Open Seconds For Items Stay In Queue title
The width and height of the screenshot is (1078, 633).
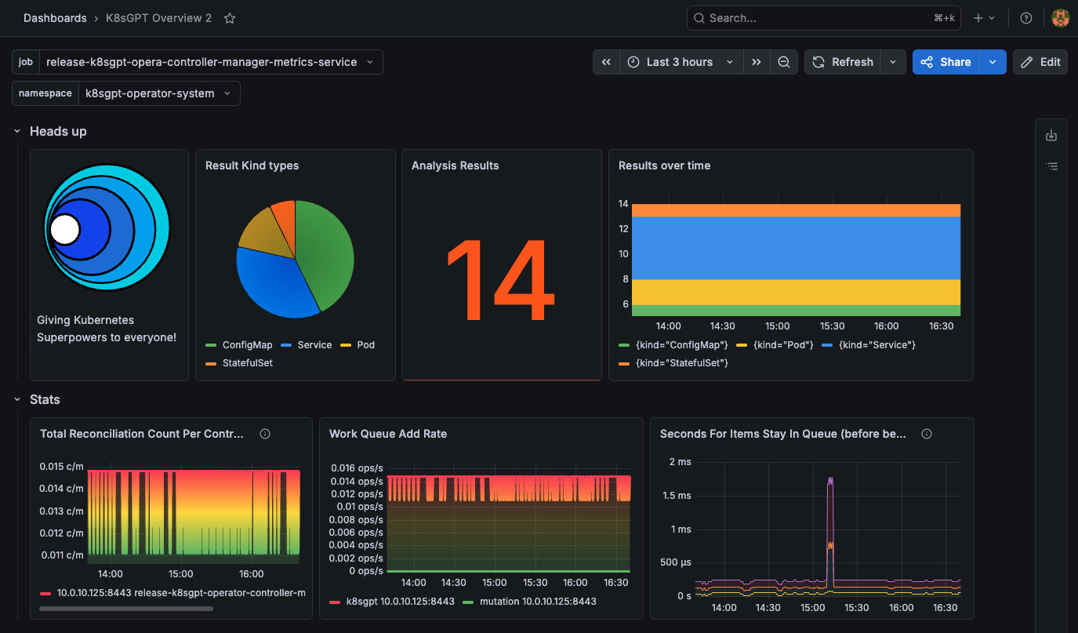pyautogui.click(x=783, y=434)
